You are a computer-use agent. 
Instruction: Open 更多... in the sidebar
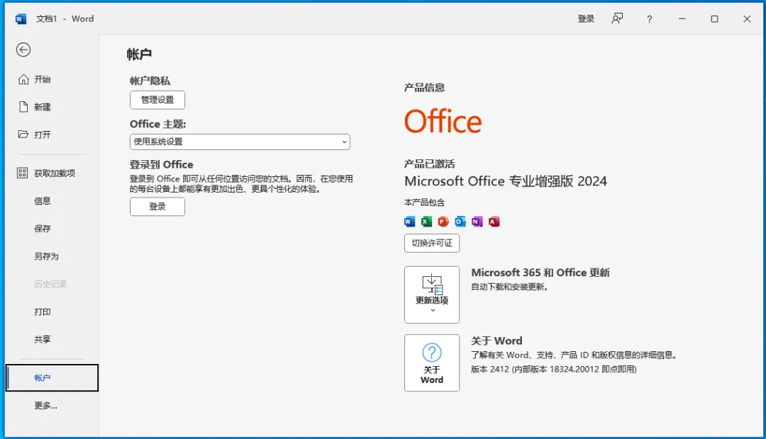(x=52, y=405)
